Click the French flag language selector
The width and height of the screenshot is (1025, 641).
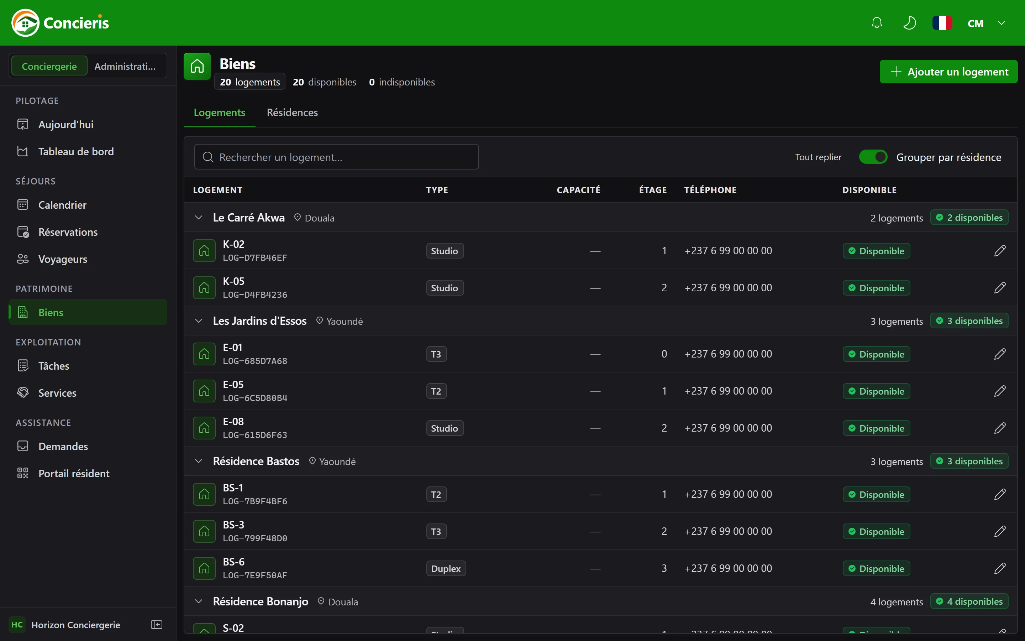click(x=942, y=23)
